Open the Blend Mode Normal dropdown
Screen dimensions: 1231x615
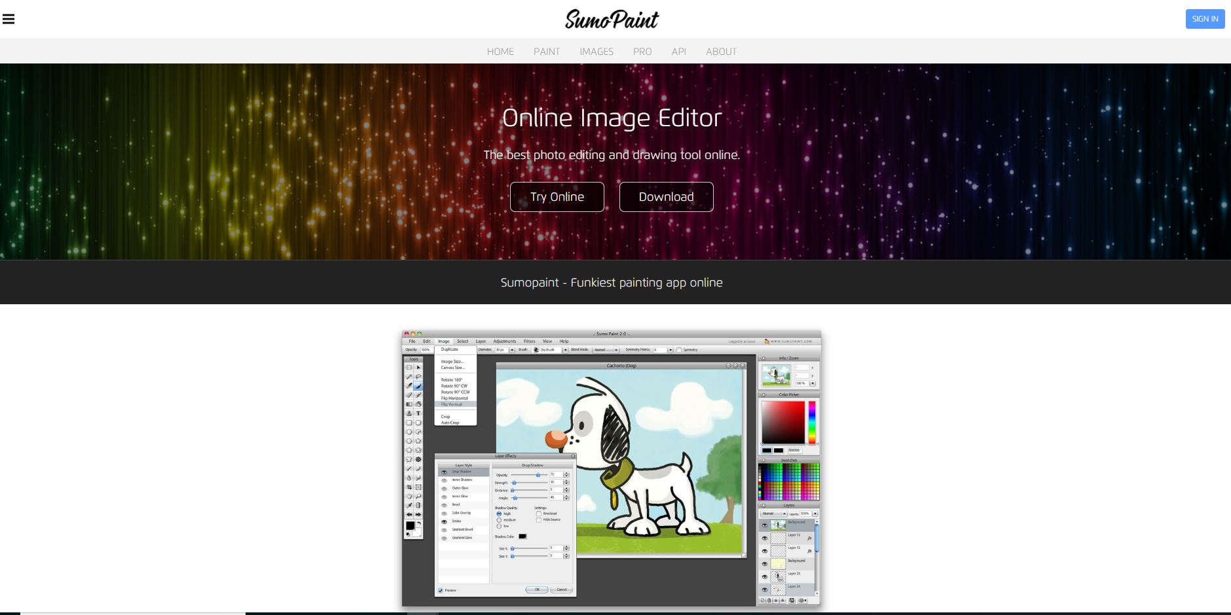(x=606, y=350)
